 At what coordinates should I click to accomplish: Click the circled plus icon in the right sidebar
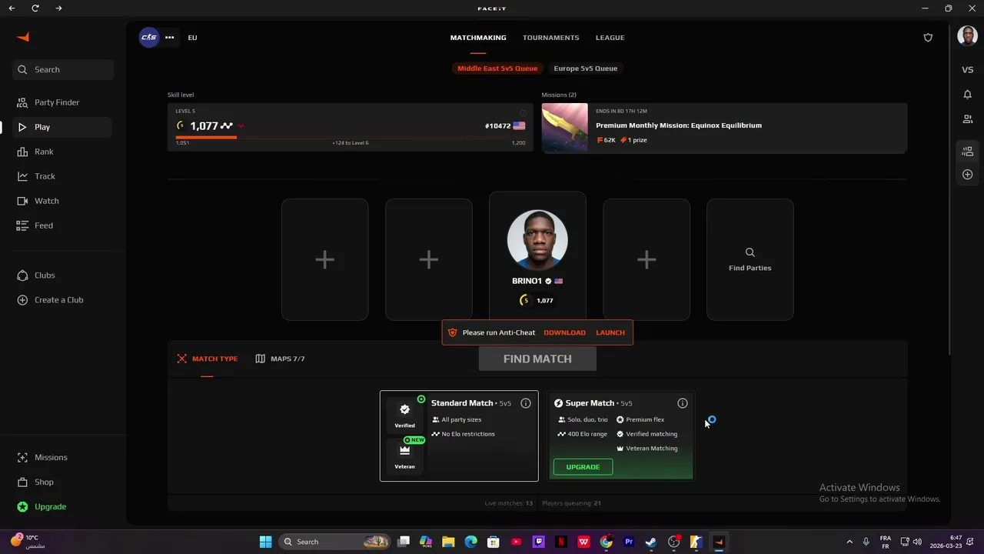pyautogui.click(x=967, y=175)
